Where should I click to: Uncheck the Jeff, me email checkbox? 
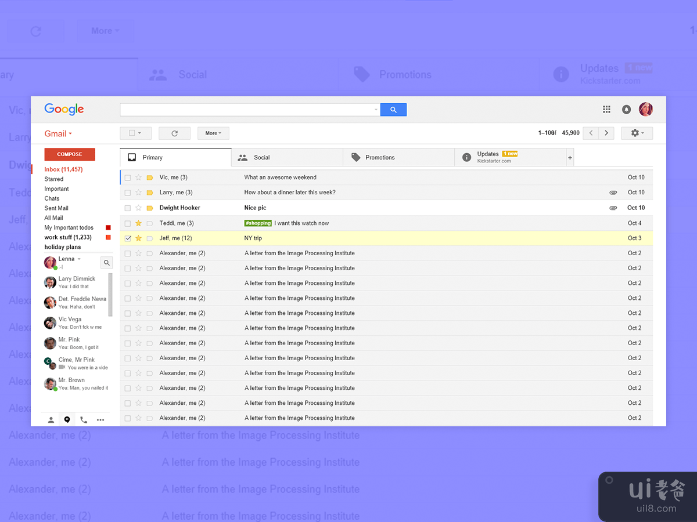click(x=128, y=238)
